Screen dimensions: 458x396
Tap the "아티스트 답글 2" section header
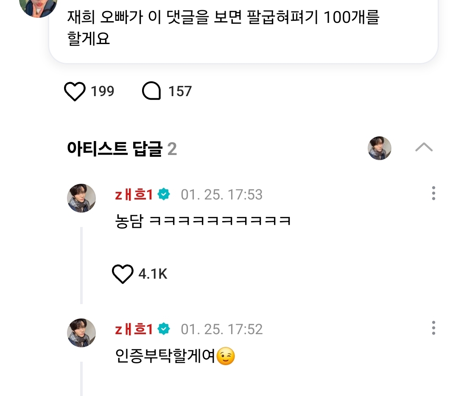click(x=122, y=149)
